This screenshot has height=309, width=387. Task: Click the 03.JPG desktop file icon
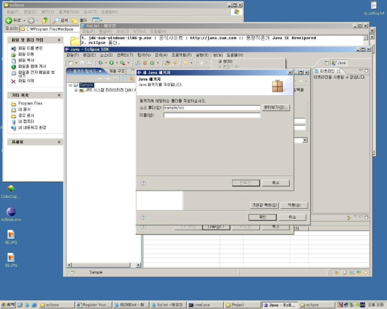point(11,260)
